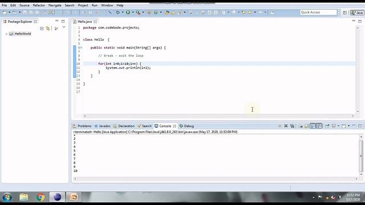This screenshot has width=365, height=205.
Task: Open the File menu
Action: coord(4,5)
